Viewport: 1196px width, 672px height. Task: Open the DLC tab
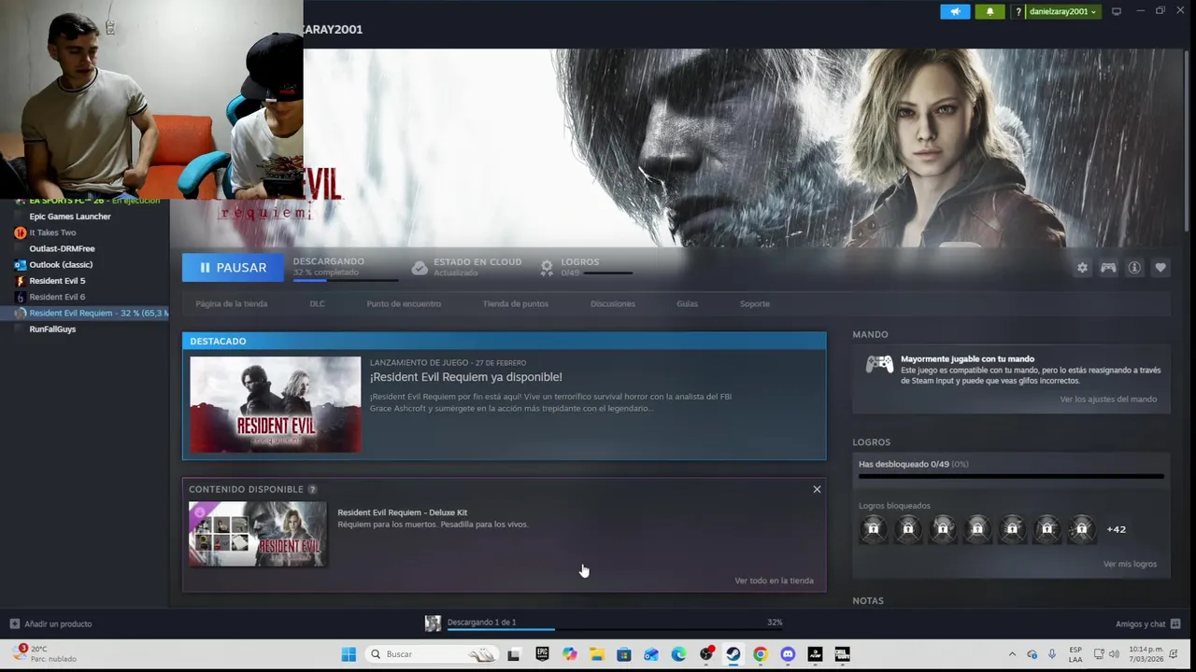pyautogui.click(x=317, y=303)
